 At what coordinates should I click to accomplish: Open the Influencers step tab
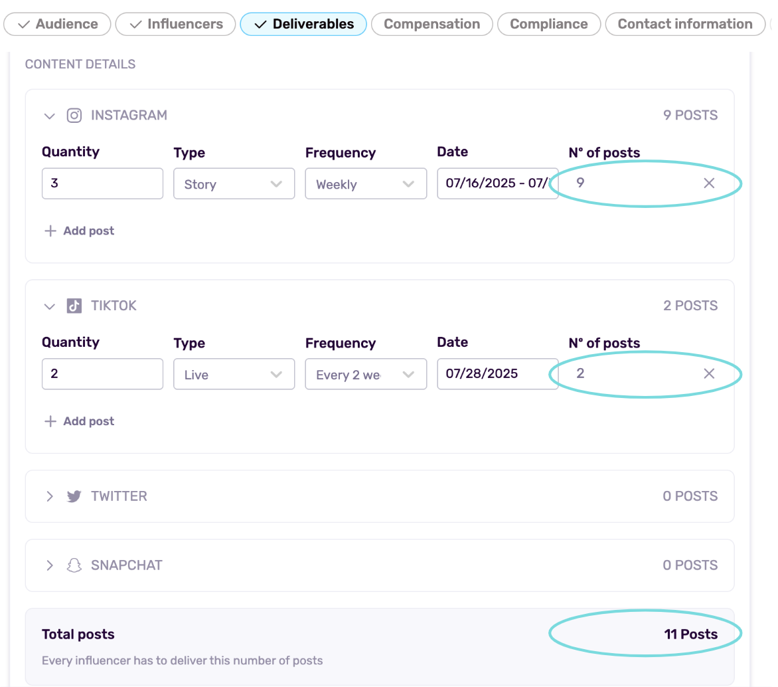pos(176,25)
